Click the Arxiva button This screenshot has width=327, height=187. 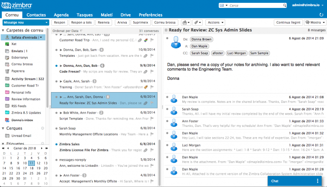tap(122, 23)
